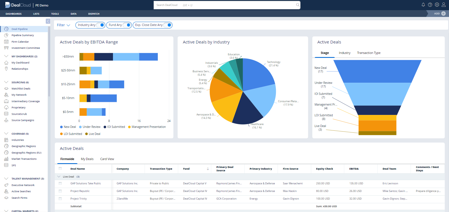This screenshot has height=212, width=449.
Task: Click the SourceScrub icon
Action: point(6,114)
